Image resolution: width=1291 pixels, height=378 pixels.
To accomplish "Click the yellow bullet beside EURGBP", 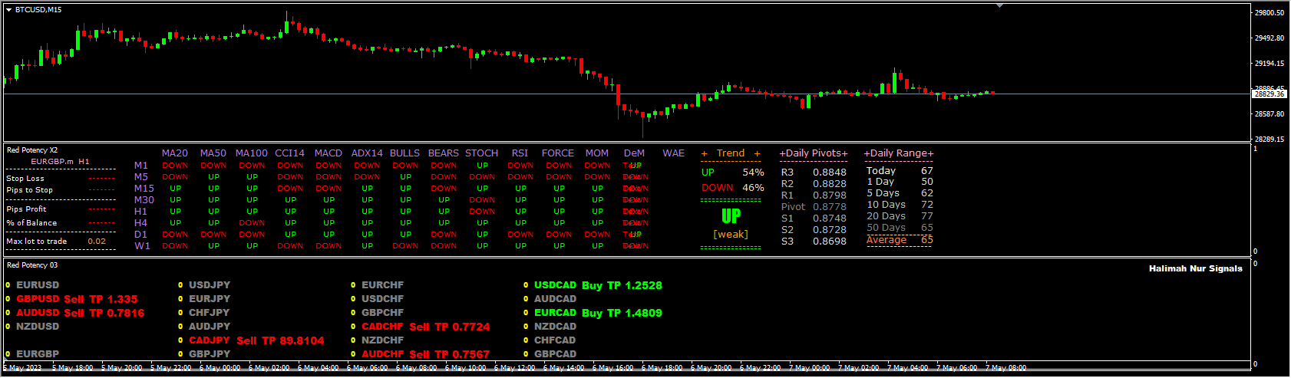I will coord(8,354).
